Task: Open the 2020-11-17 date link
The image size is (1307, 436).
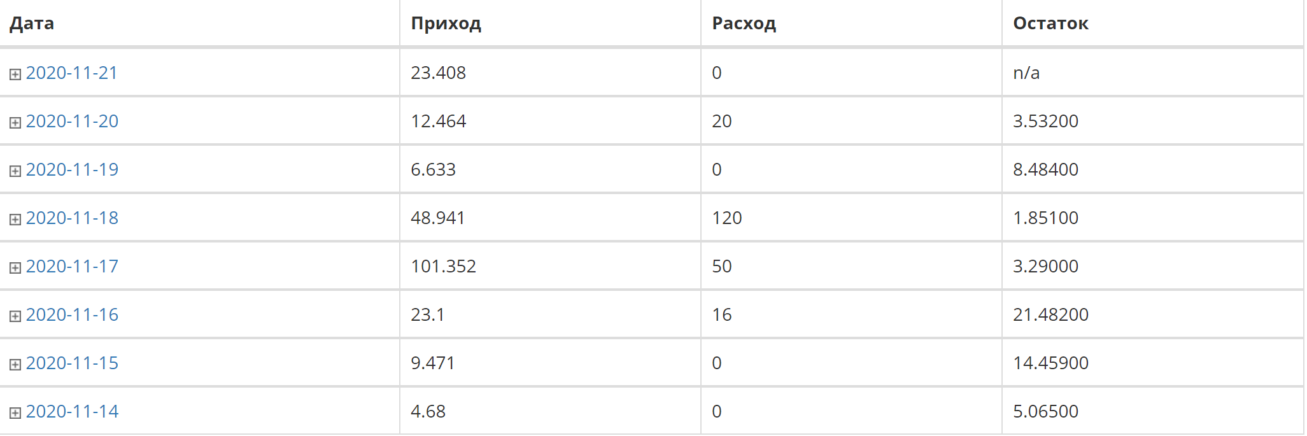Action: click(72, 266)
